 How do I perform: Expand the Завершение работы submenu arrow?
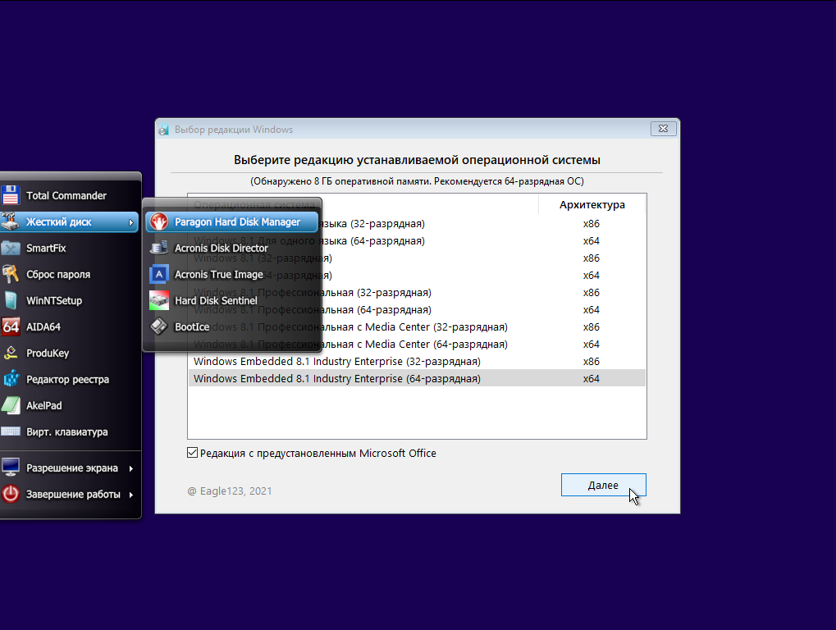pos(130,495)
